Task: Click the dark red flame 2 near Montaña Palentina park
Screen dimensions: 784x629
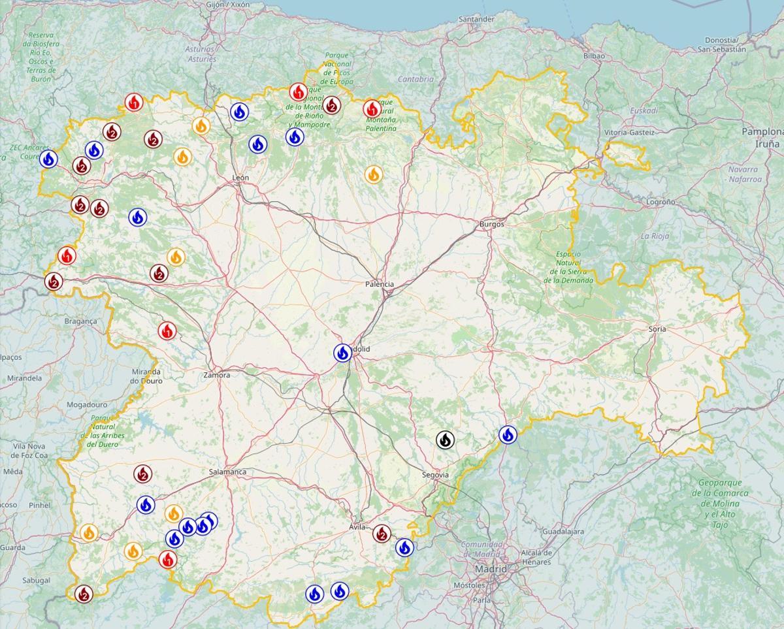Action: click(333, 105)
